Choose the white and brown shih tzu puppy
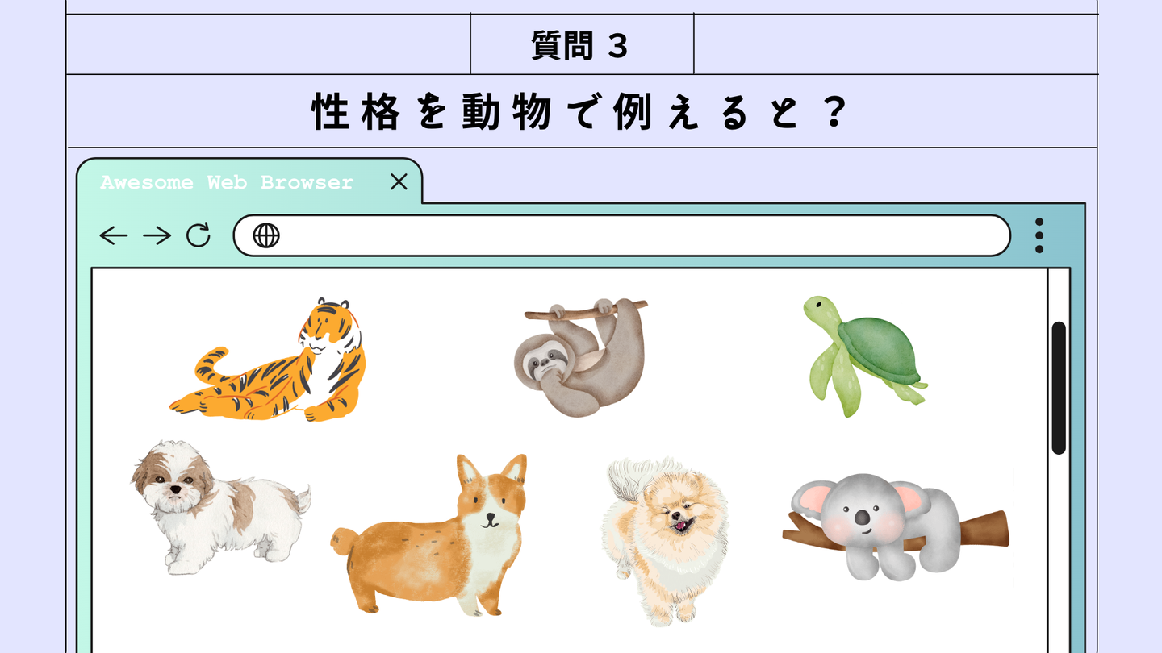The height and width of the screenshot is (653, 1162). [x=220, y=507]
